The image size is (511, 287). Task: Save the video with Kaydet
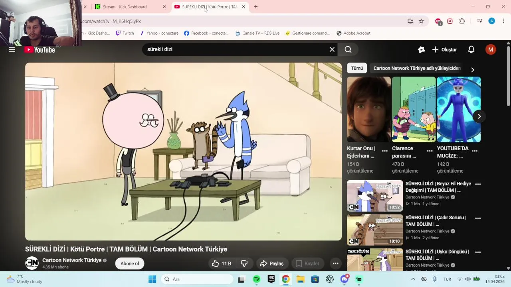(307, 263)
